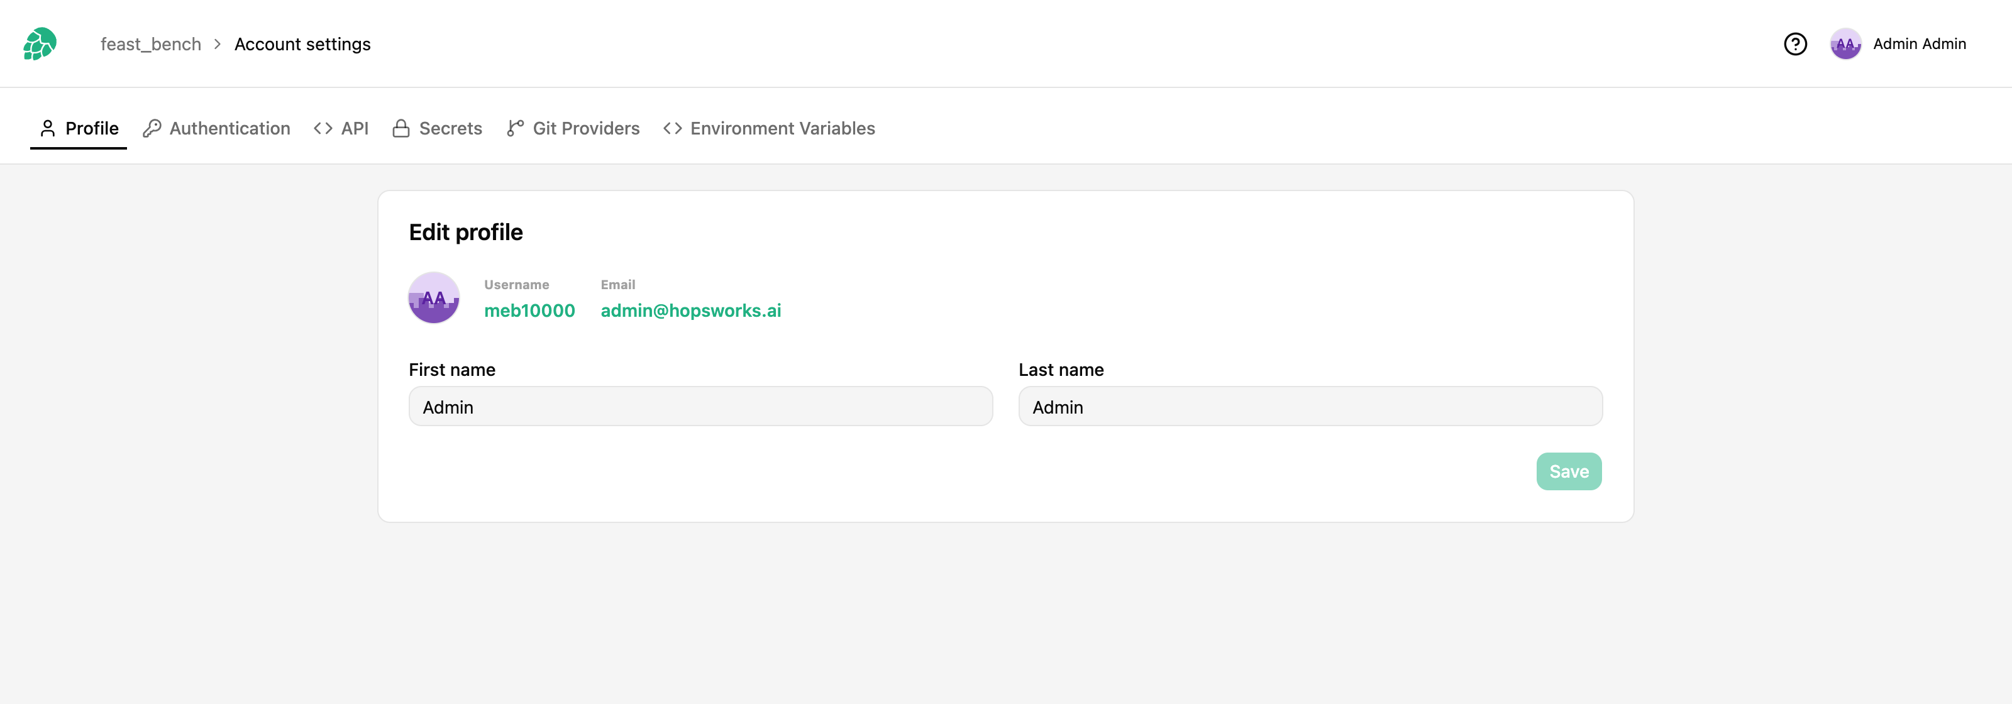Focus the First name input field
This screenshot has width=2012, height=704.
(700, 407)
